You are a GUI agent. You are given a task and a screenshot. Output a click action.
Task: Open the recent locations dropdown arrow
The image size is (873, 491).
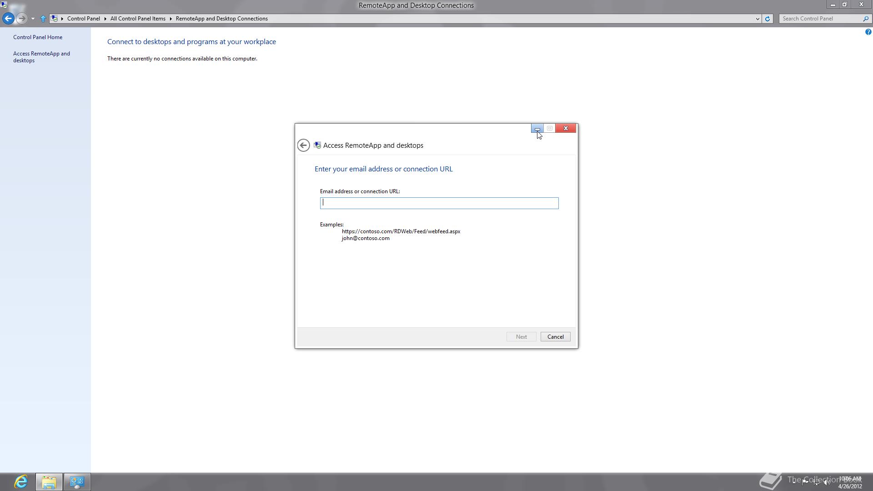[33, 19]
